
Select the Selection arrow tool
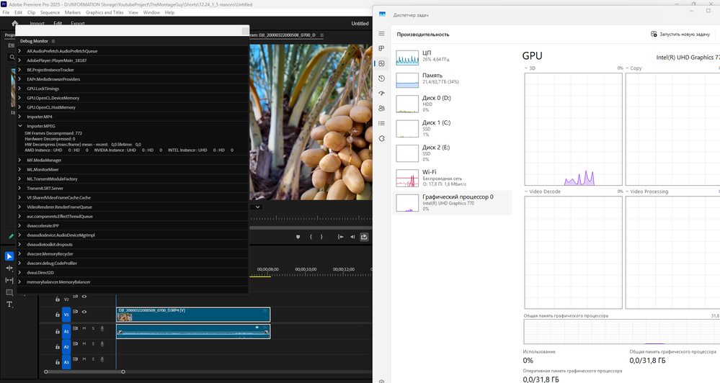[x=10, y=256]
